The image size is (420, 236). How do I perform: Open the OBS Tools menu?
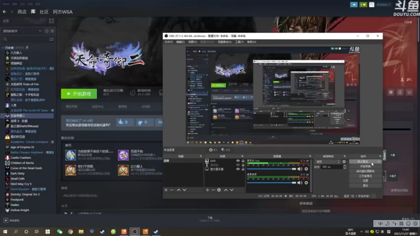(x=239, y=42)
